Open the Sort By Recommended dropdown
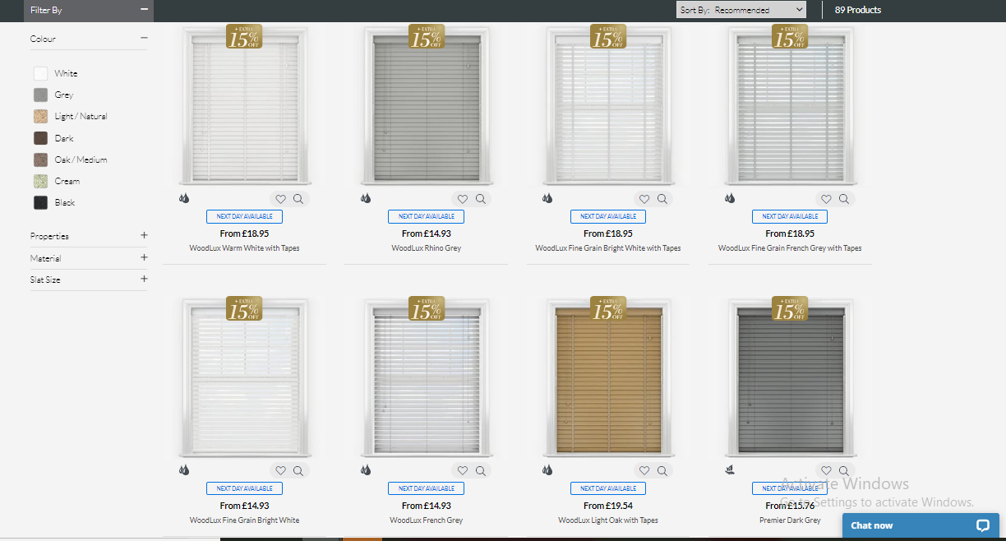Screen dimensions: 1006x541 pyautogui.click(x=741, y=10)
